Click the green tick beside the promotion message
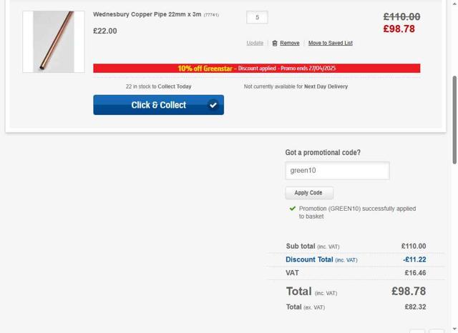 [x=292, y=209]
